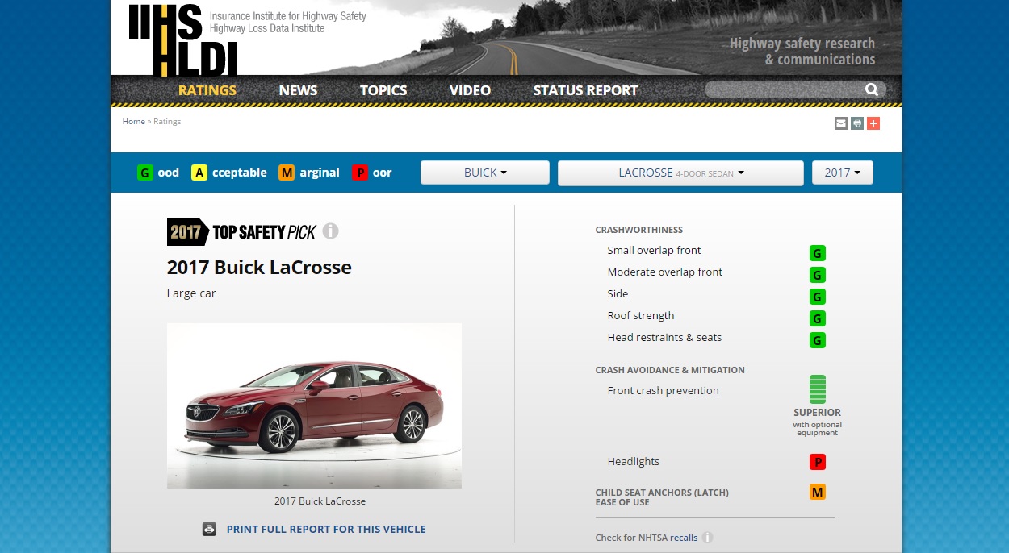Click the green G legend badge
The image size is (1009, 553).
145,173
